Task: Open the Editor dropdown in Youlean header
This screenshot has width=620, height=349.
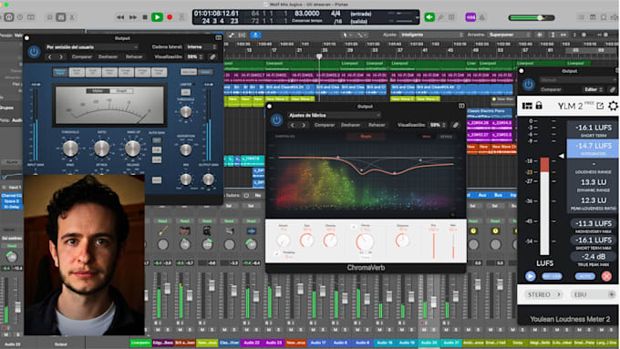Action: pyautogui.click(x=594, y=89)
